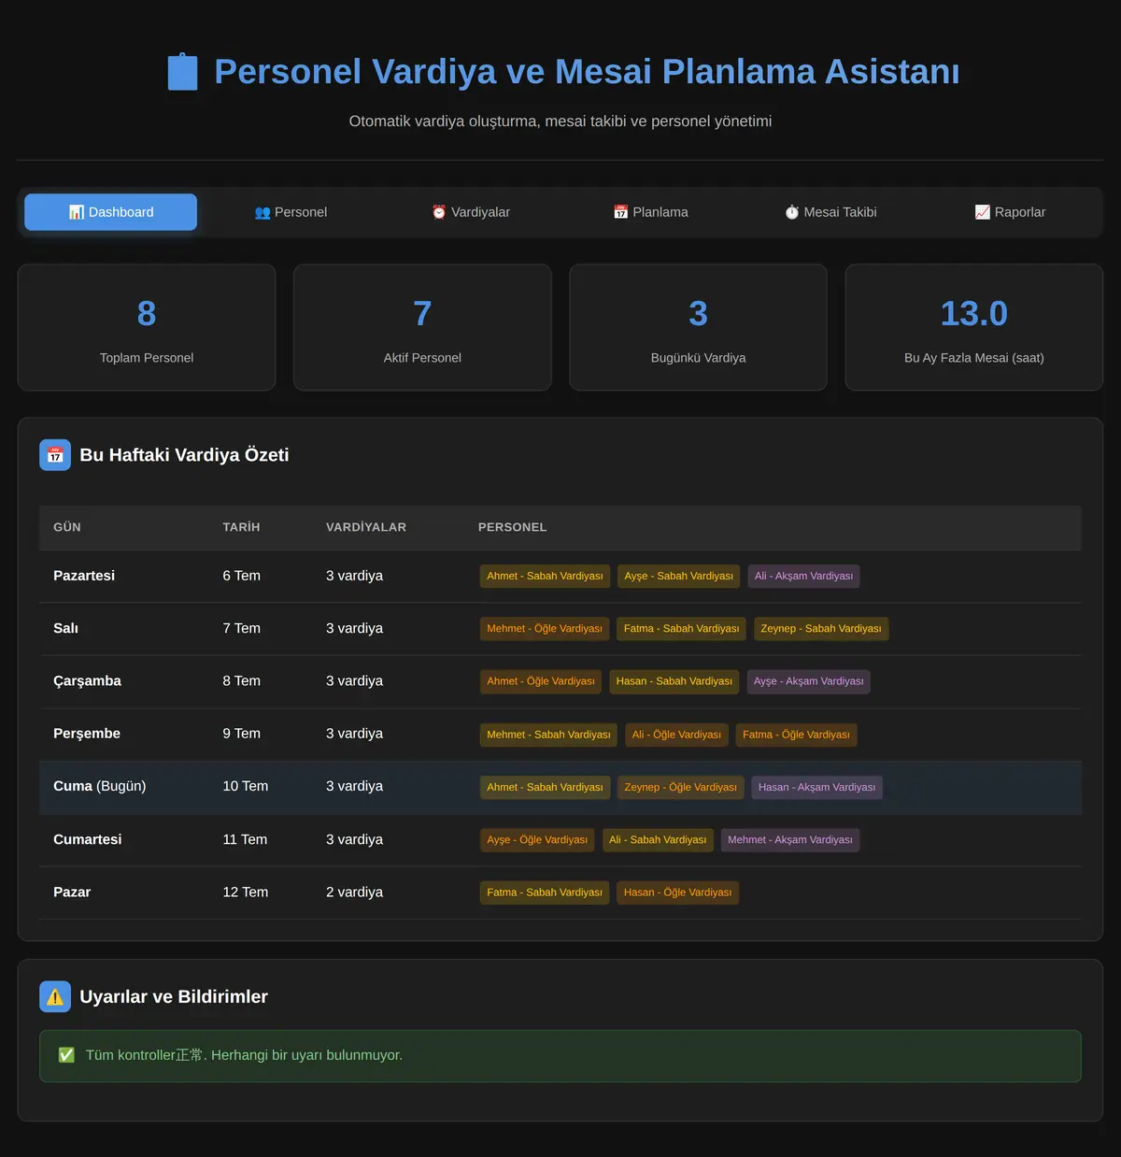
Task: Go to the Vardiyalar tab
Action: (x=471, y=212)
